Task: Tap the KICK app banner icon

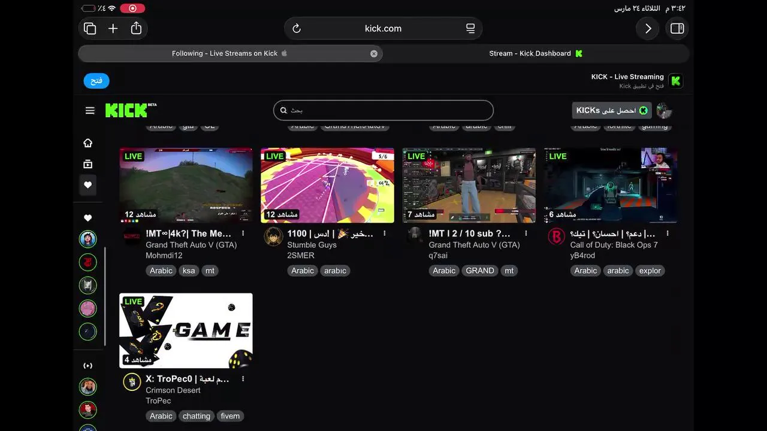Action: [676, 81]
